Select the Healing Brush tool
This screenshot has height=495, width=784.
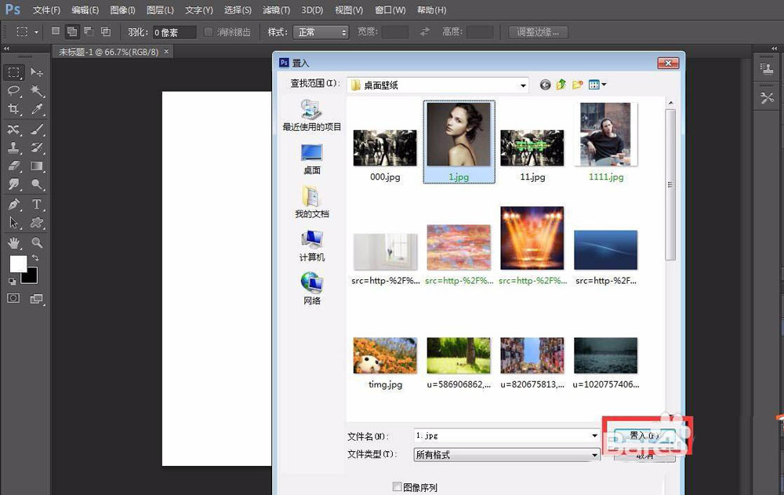click(x=13, y=129)
